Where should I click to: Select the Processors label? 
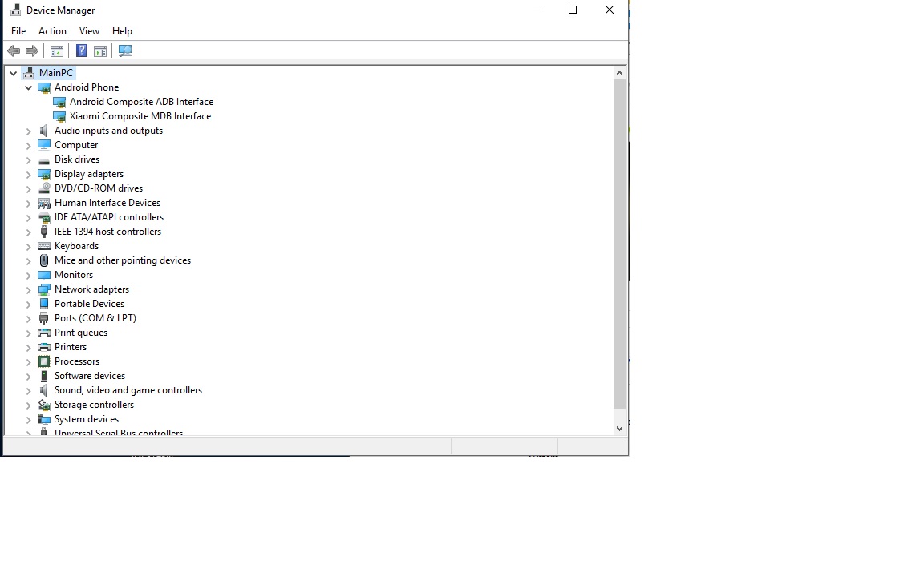[x=77, y=361]
